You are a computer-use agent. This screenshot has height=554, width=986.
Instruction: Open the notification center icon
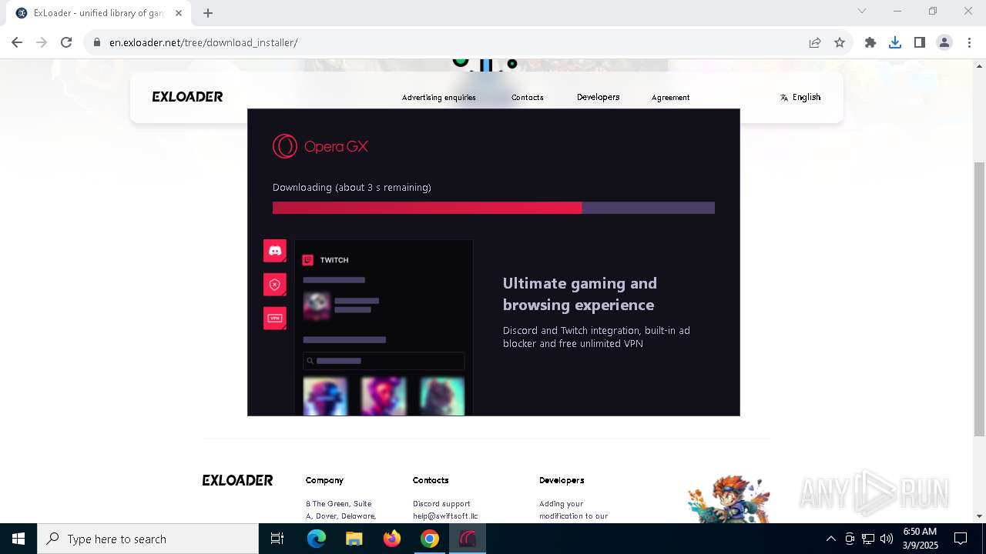[x=961, y=539]
